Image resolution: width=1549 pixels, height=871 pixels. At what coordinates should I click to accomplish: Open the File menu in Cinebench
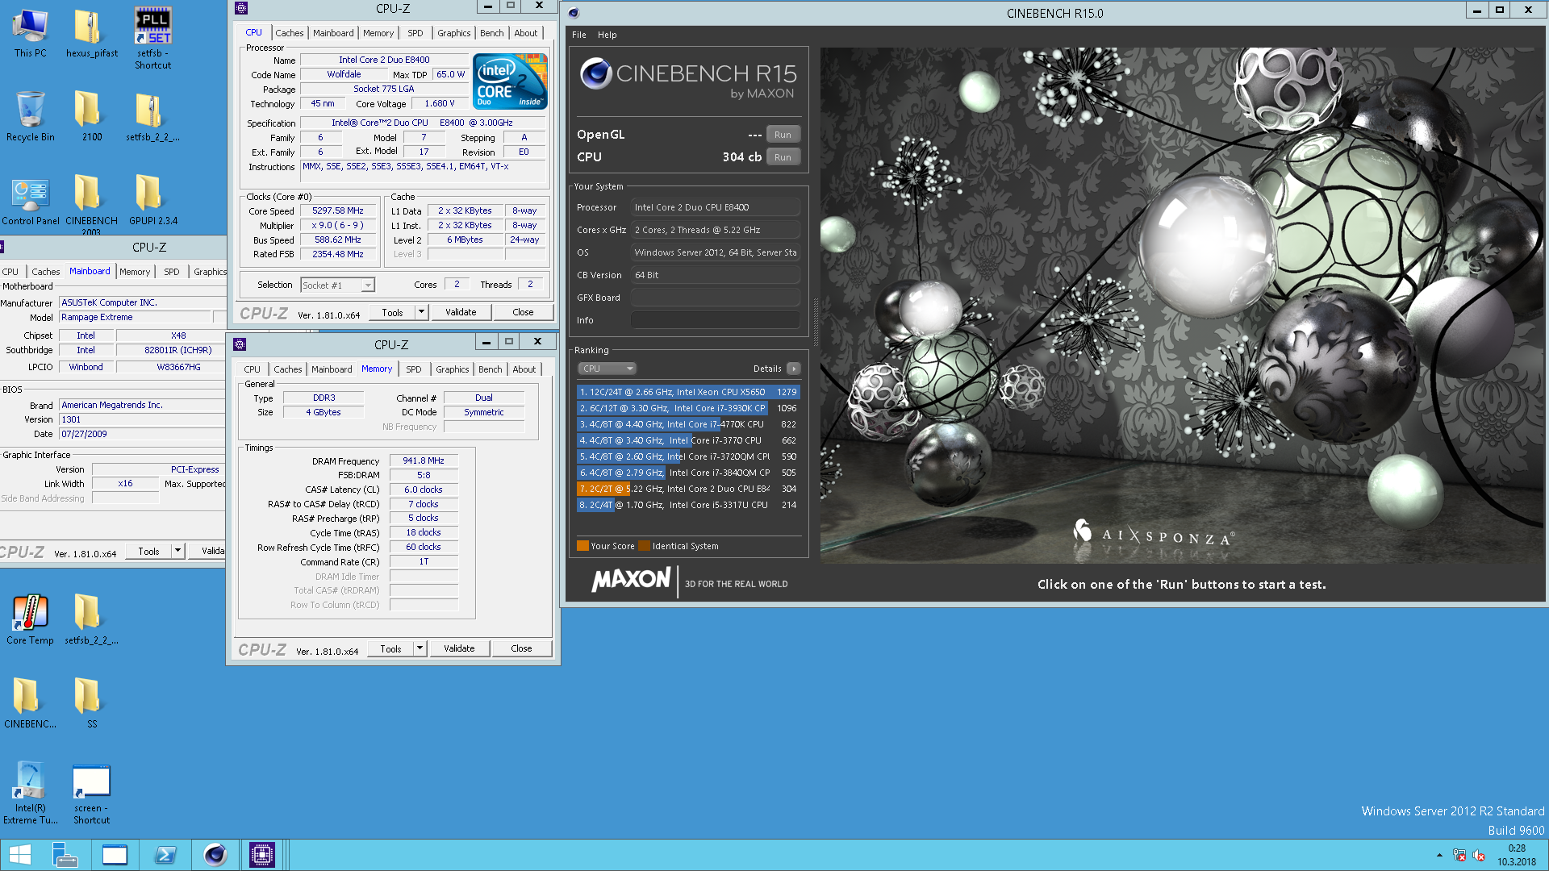coord(579,35)
